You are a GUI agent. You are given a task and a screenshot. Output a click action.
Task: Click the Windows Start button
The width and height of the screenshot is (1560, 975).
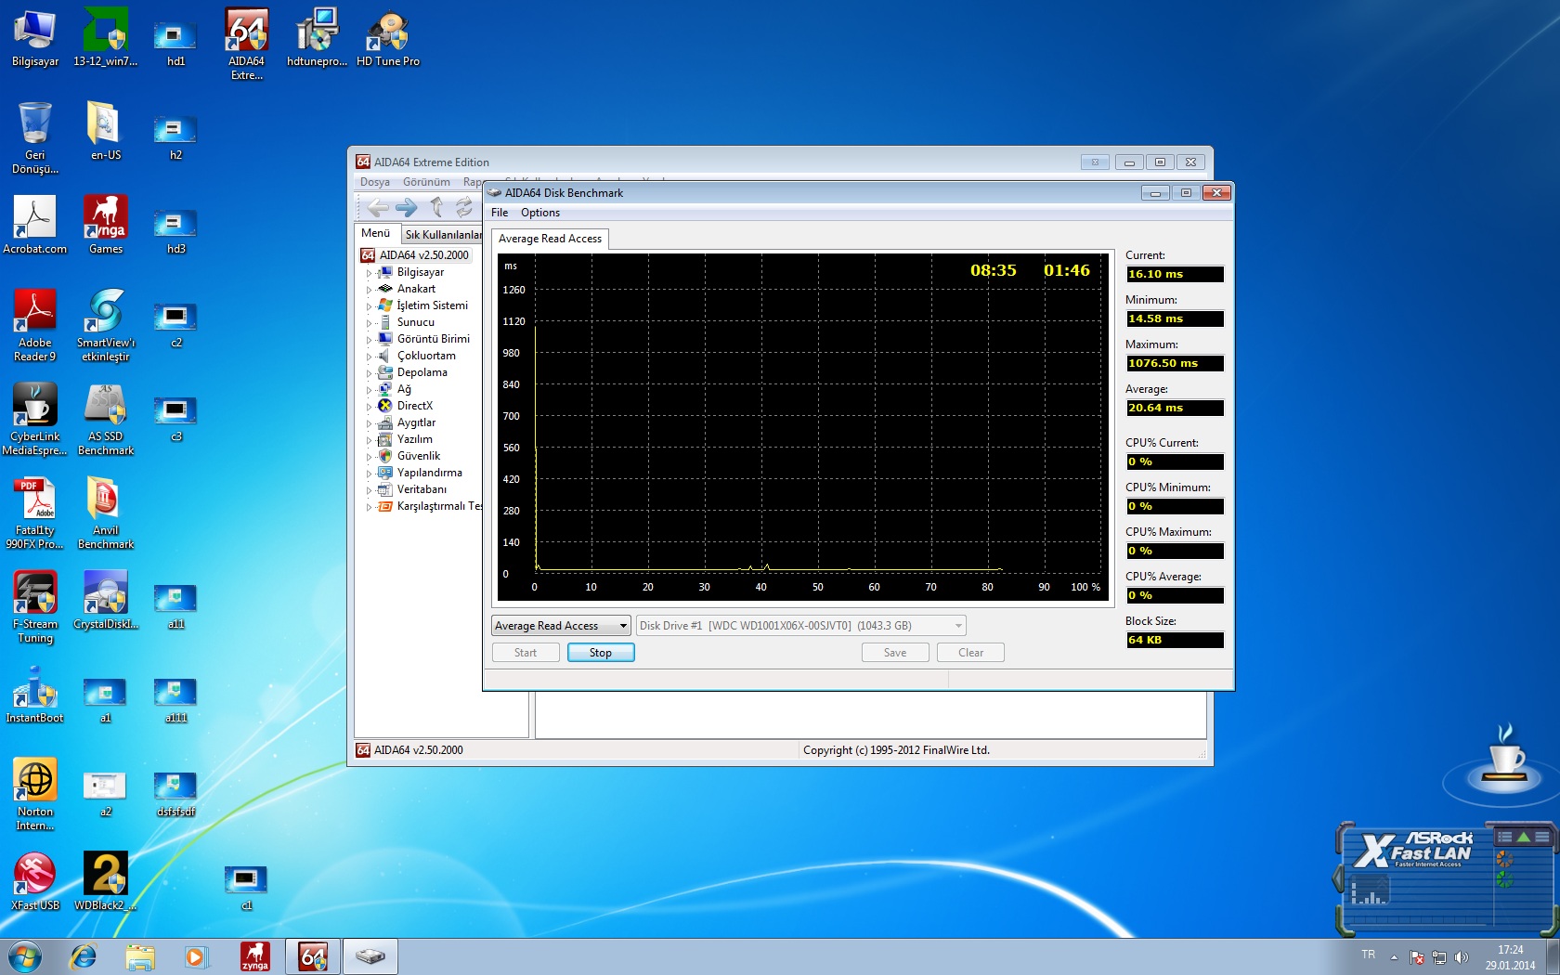tap(25, 956)
